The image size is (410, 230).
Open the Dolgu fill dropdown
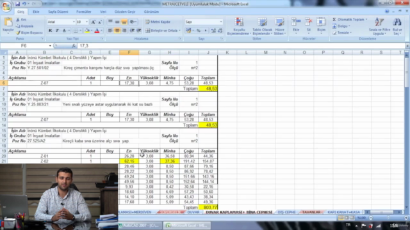point(341,26)
